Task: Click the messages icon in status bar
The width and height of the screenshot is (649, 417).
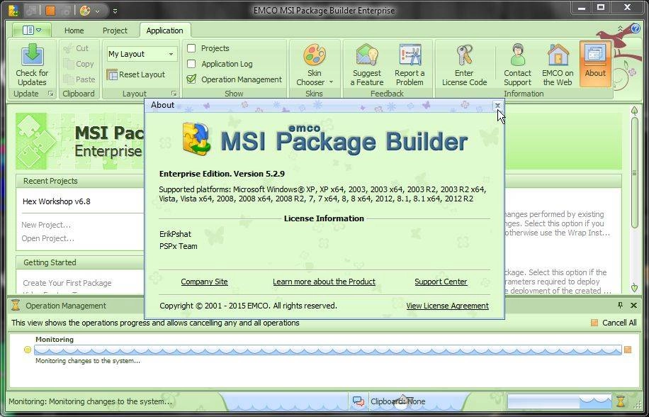Action: 358,401
